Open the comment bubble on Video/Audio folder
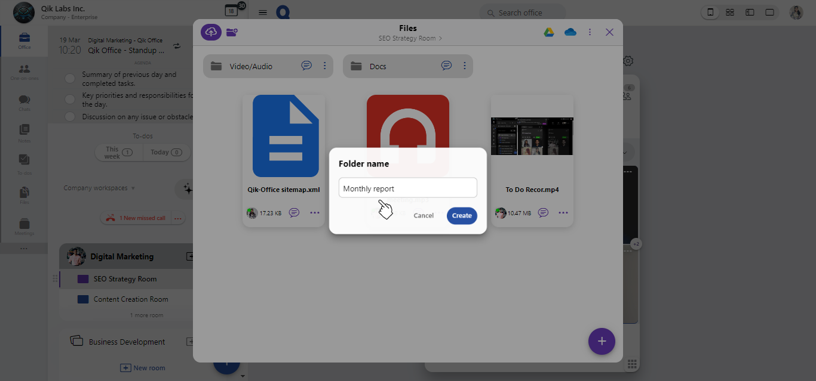The width and height of the screenshot is (816, 381). 306,66
